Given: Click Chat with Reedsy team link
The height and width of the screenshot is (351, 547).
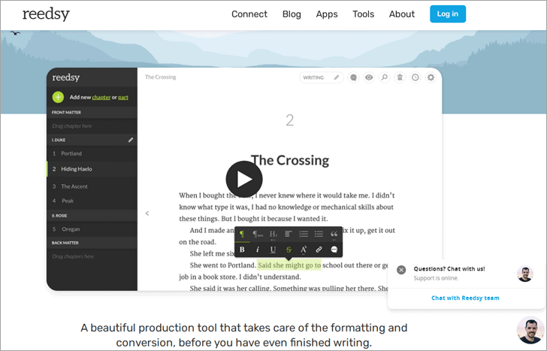Looking at the screenshot, I should click(465, 298).
